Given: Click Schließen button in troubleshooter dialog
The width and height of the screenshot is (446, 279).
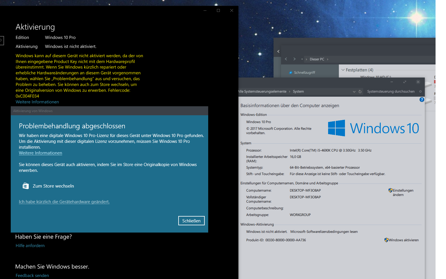Looking at the screenshot, I should tap(191, 221).
